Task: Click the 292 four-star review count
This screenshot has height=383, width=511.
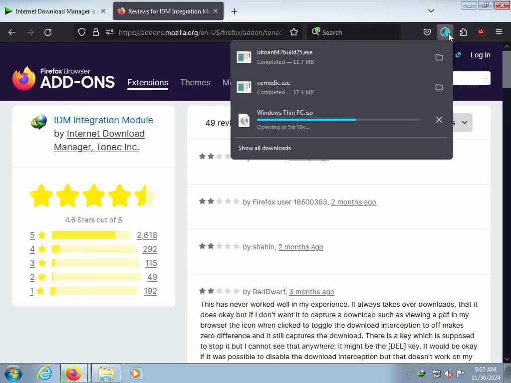Action: 150,249
